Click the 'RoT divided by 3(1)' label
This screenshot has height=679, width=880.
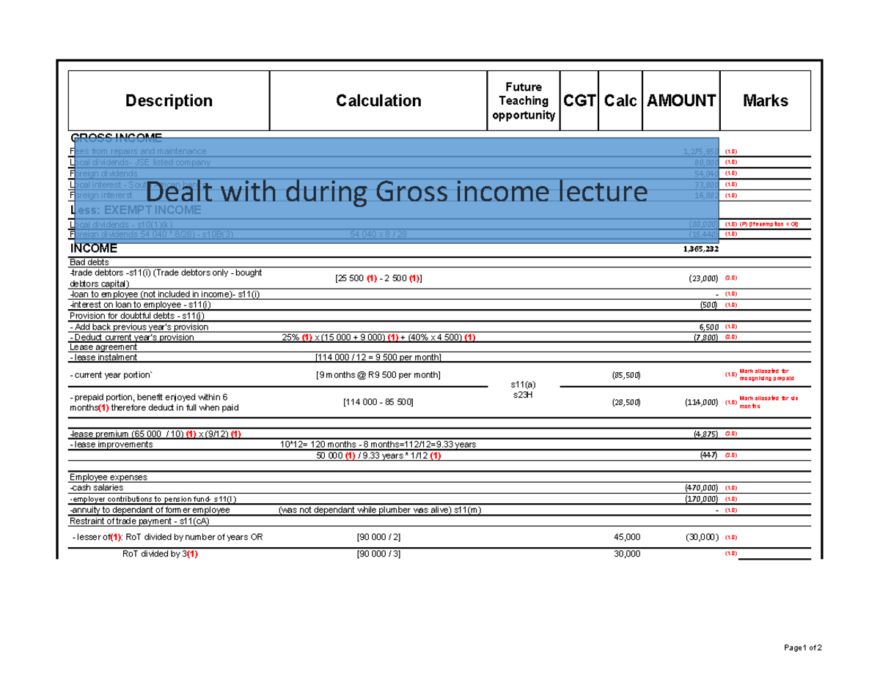(x=160, y=554)
